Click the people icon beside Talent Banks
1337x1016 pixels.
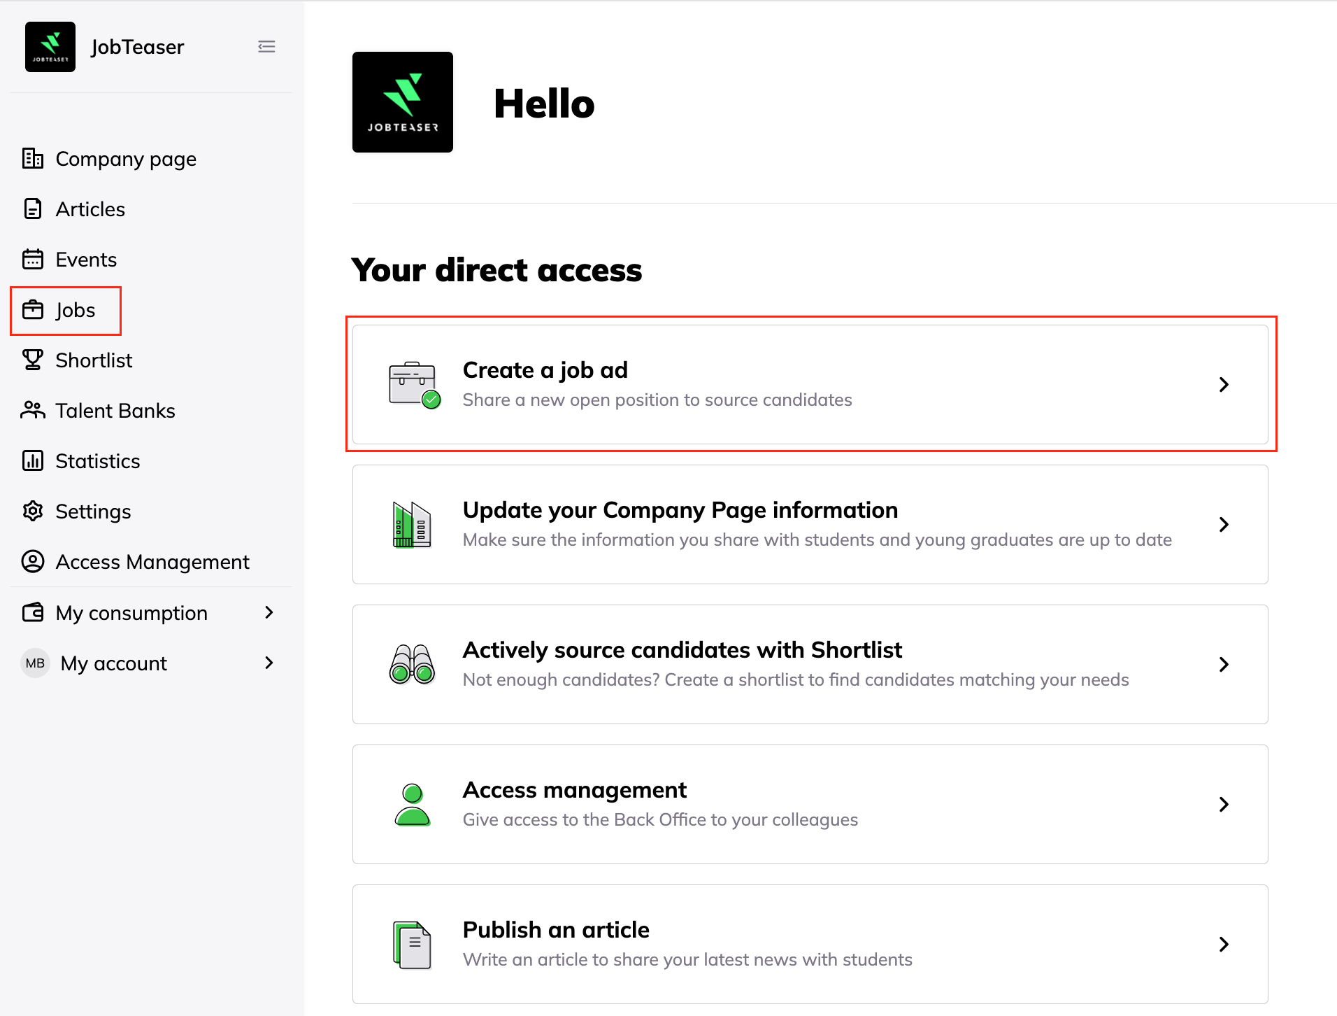(x=33, y=411)
